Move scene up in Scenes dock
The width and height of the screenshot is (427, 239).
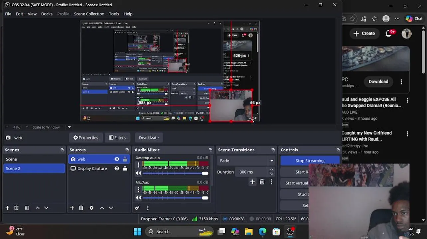tap(37, 208)
